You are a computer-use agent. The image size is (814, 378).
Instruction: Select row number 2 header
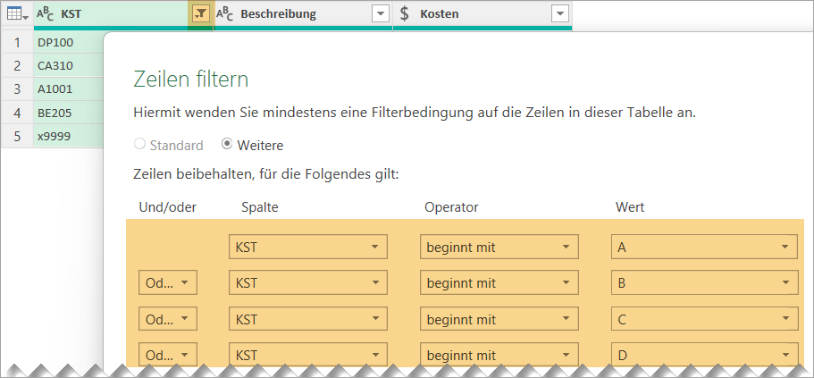point(17,65)
